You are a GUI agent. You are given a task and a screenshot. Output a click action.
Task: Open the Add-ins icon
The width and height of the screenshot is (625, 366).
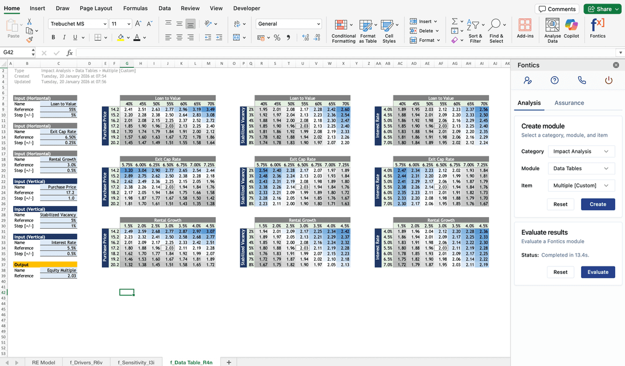pos(525,28)
